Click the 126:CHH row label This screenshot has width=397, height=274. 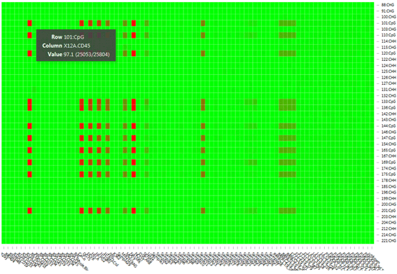[x=389, y=78]
